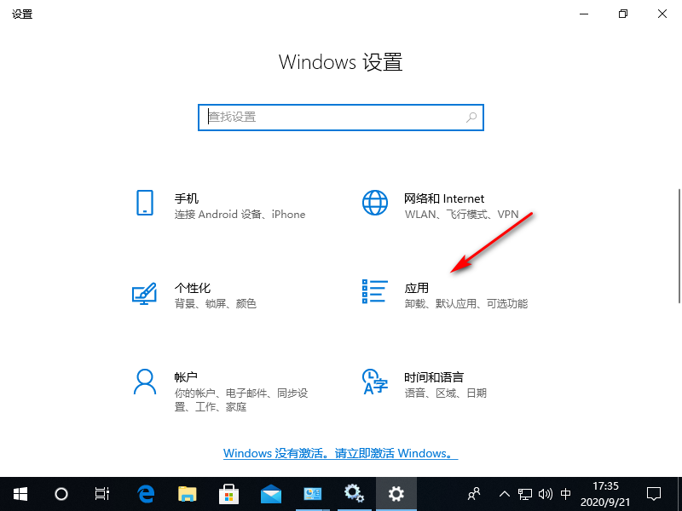Click the 个性化 personalization icon
The width and height of the screenshot is (682, 511).
tap(144, 291)
